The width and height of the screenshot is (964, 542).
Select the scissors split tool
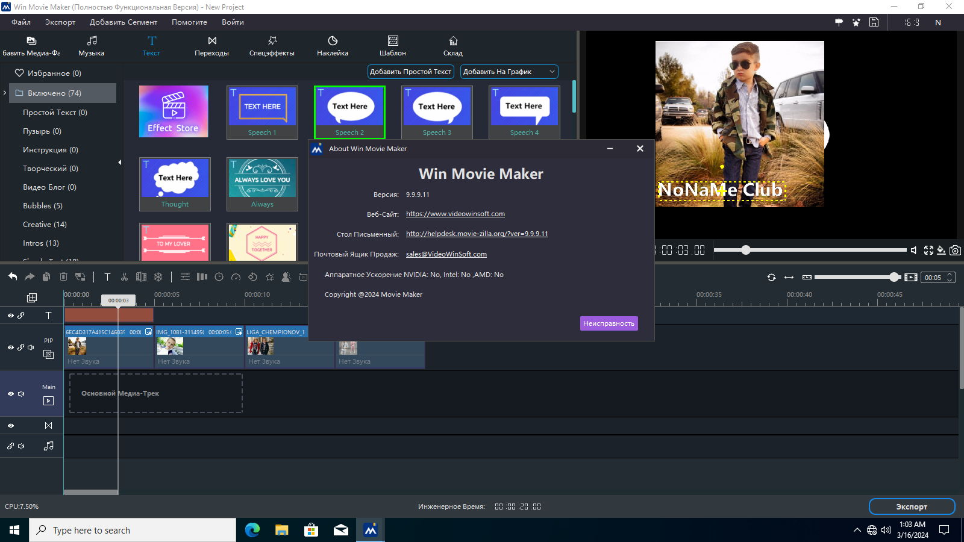[x=124, y=277]
